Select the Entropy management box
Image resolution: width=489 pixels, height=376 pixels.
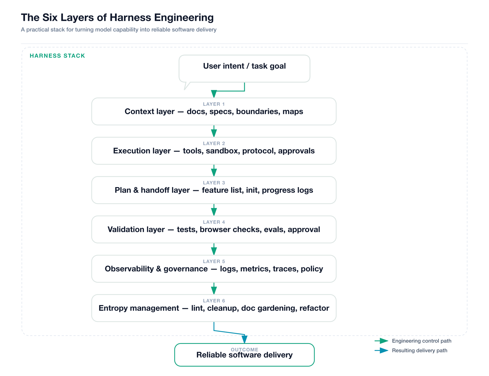(214, 308)
